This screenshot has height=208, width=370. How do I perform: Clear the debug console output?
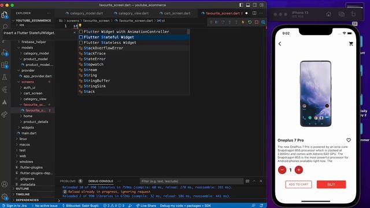(247, 181)
